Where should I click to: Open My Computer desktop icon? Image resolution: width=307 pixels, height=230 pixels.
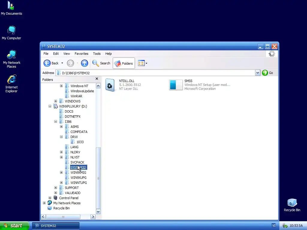[x=11, y=33]
